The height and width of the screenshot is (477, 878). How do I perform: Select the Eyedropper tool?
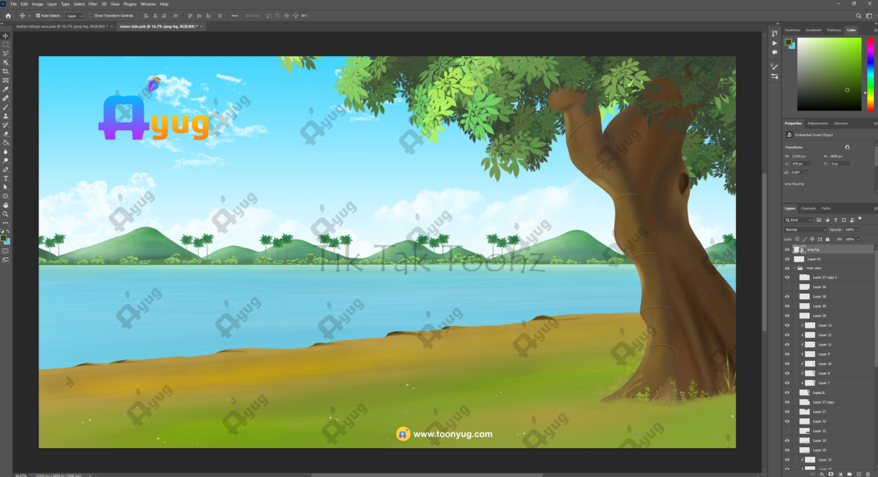(5, 89)
